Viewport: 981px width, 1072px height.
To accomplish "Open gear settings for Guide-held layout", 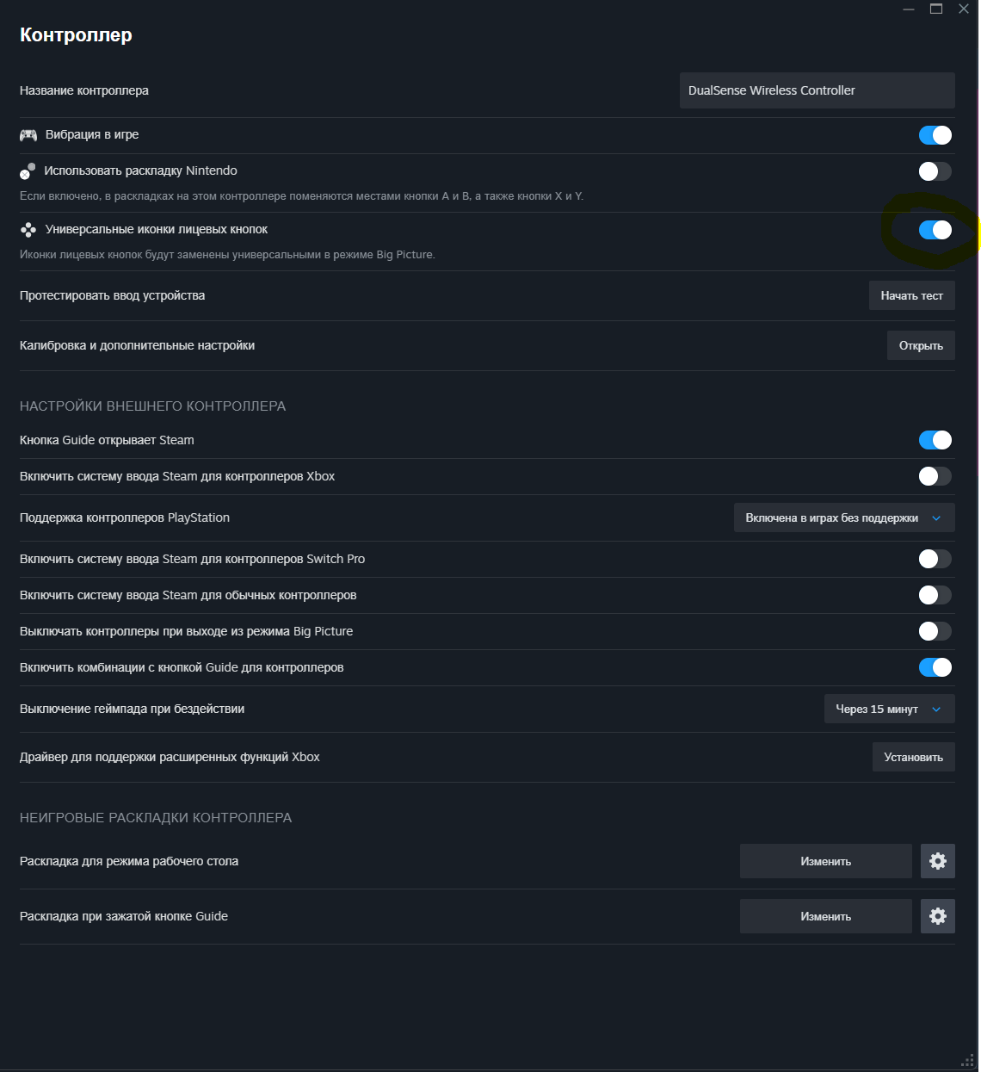I will point(937,916).
